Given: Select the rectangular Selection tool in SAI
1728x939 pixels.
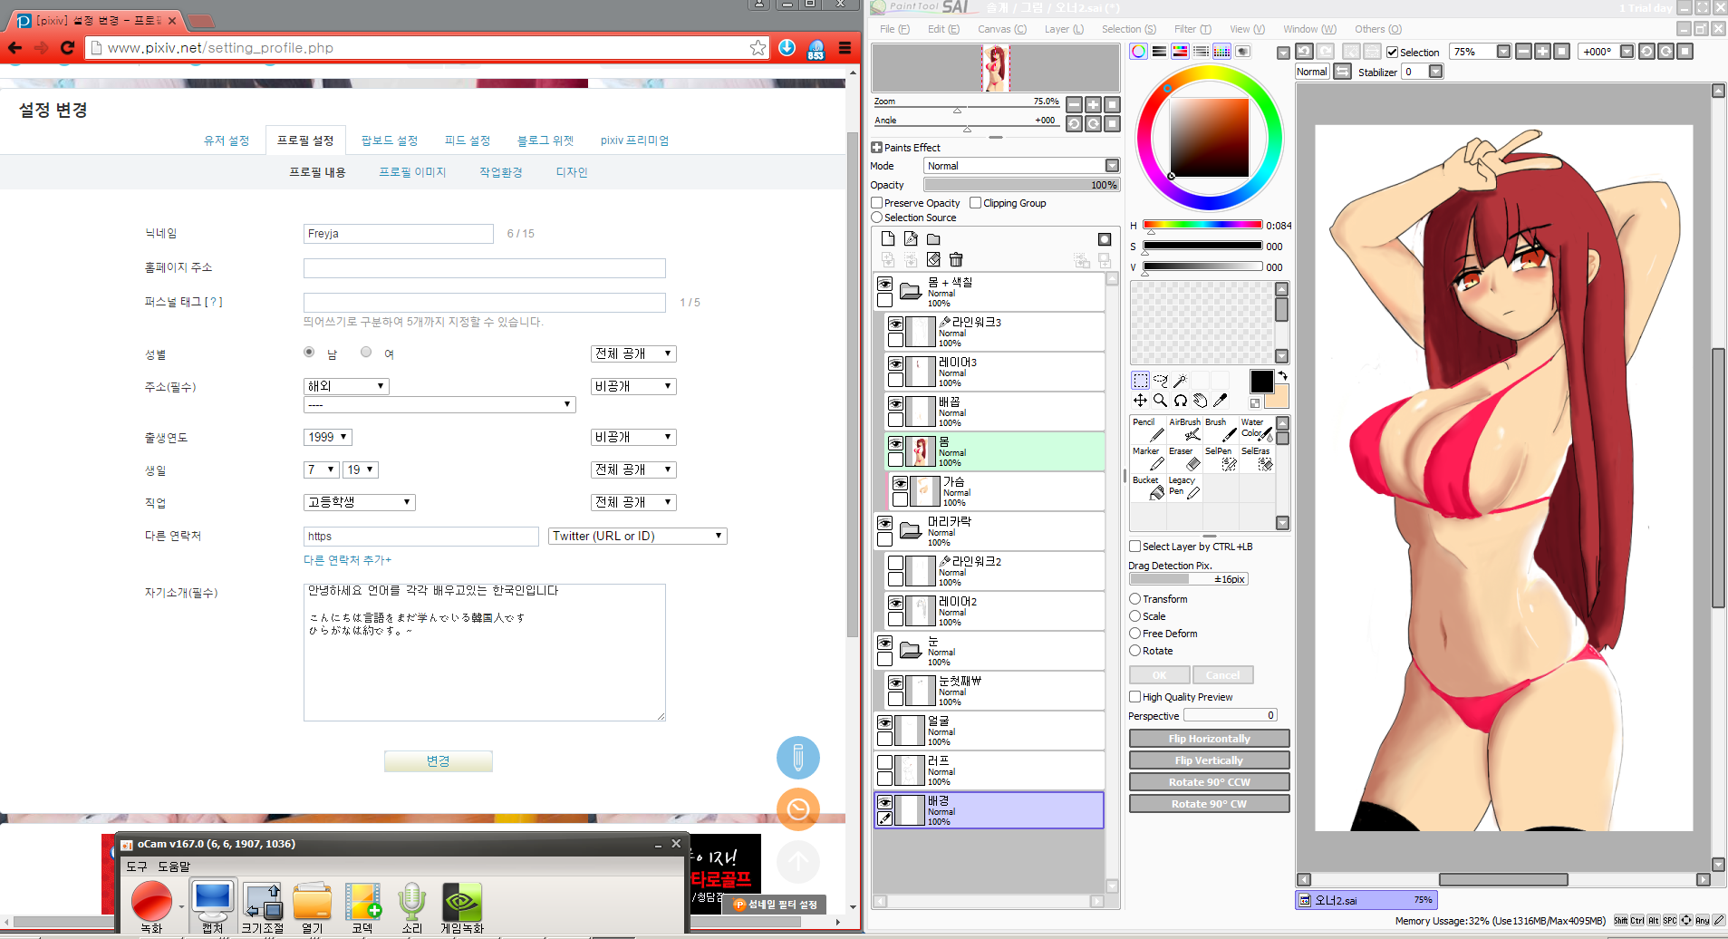Looking at the screenshot, I should (x=1140, y=380).
